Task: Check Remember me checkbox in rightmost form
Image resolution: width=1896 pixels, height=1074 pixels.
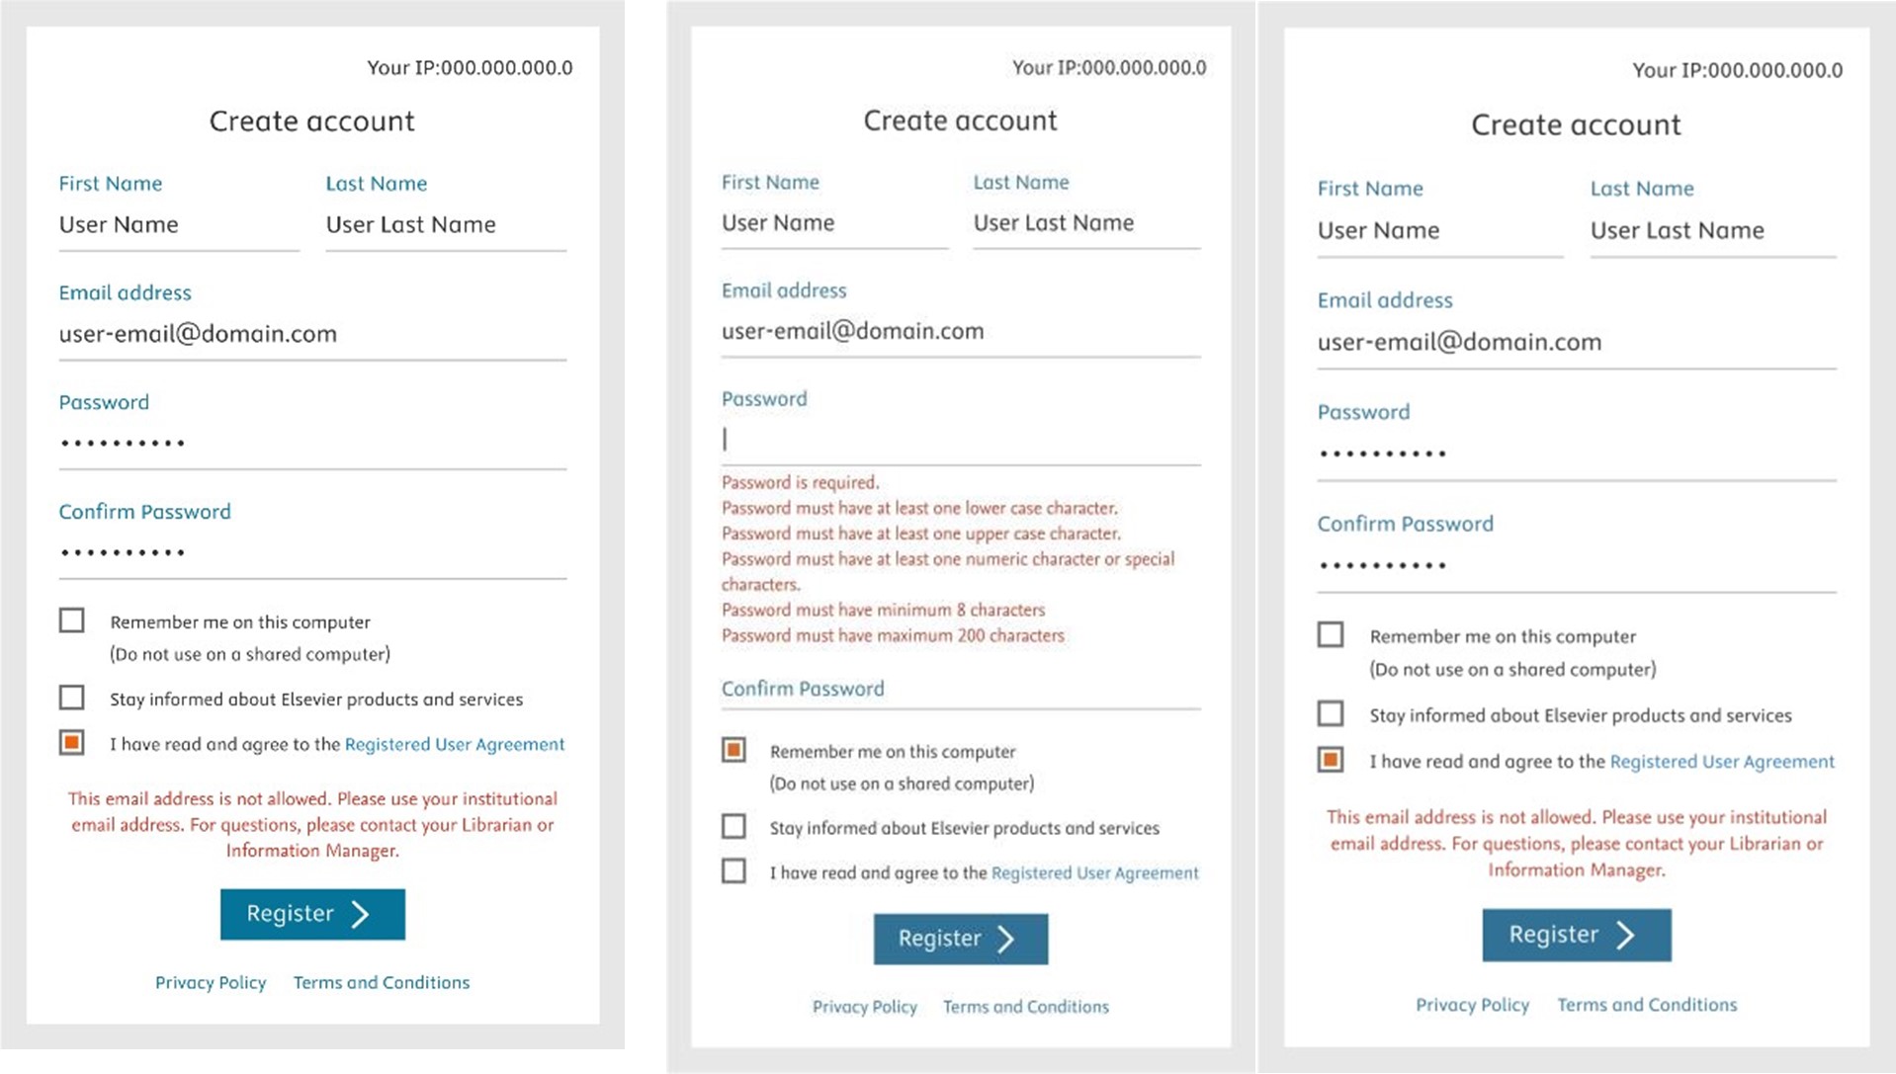Action: pyautogui.click(x=1331, y=634)
